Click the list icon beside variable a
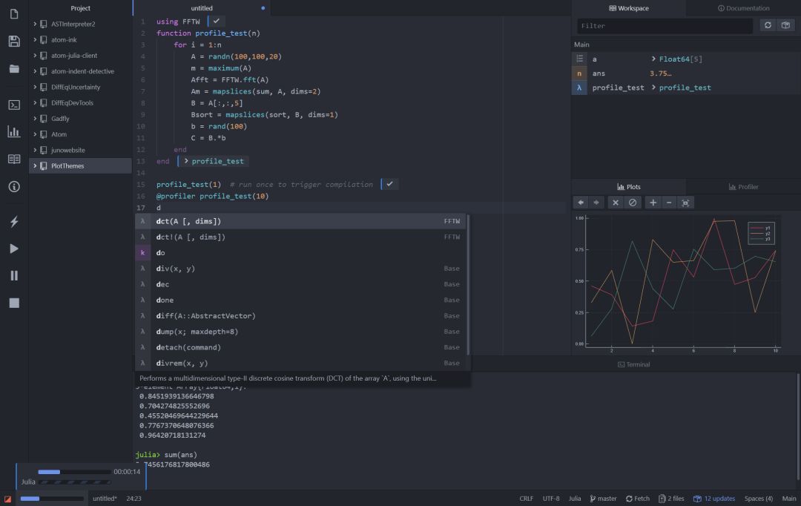 pos(579,59)
